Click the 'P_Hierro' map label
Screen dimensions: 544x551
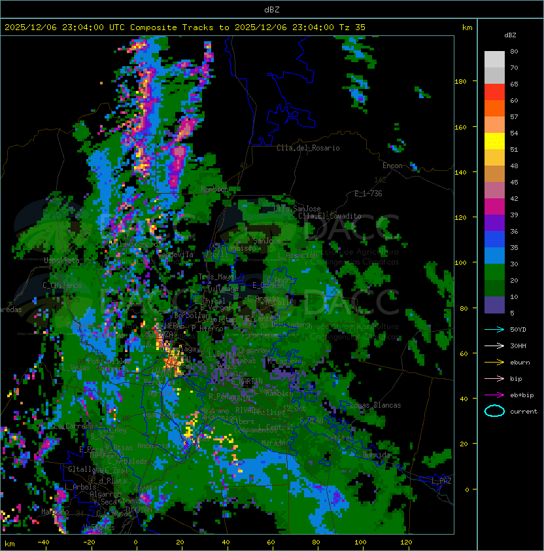207,329
